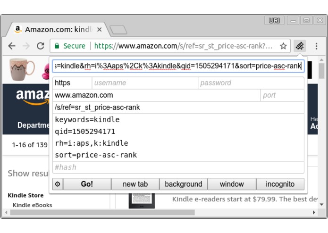Bookmark page with the star icon

click(x=283, y=46)
